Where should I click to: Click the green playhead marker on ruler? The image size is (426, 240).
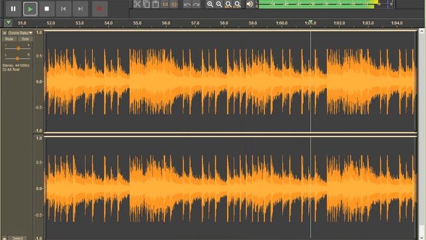tap(311, 22)
